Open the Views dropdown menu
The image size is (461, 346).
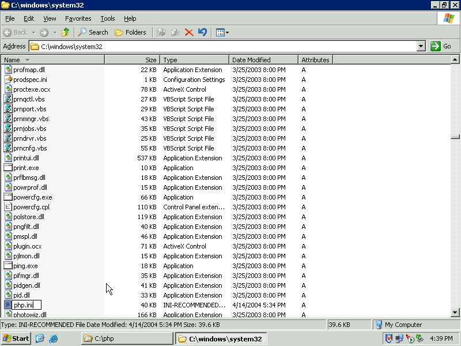tap(222, 32)
